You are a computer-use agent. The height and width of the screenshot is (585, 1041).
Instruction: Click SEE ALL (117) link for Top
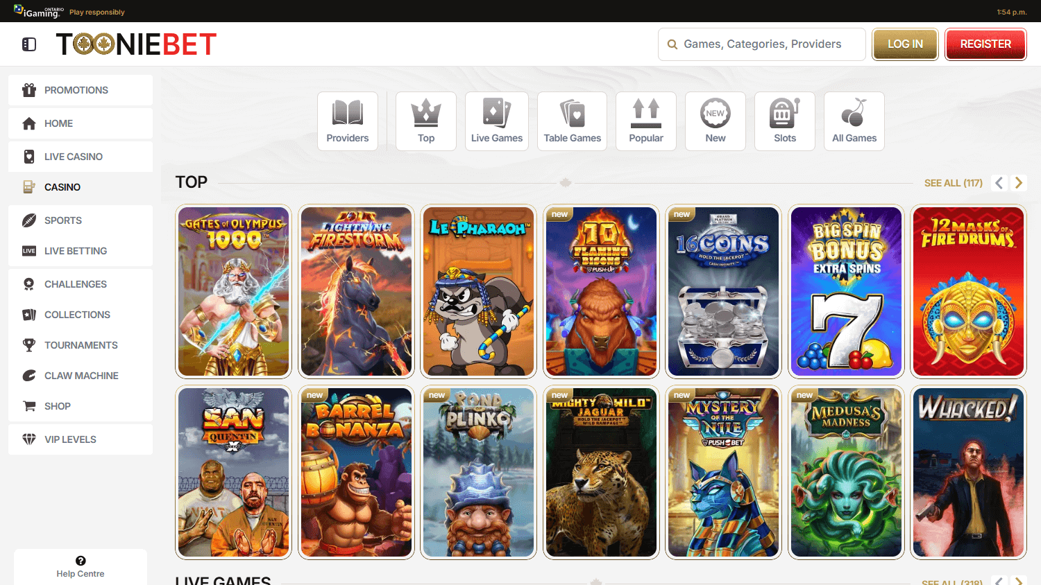coord(954,183)
